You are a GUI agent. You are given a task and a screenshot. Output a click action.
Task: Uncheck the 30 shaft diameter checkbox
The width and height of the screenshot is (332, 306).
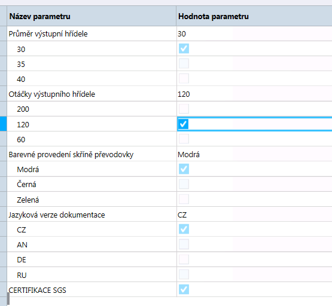click(184, 48)
